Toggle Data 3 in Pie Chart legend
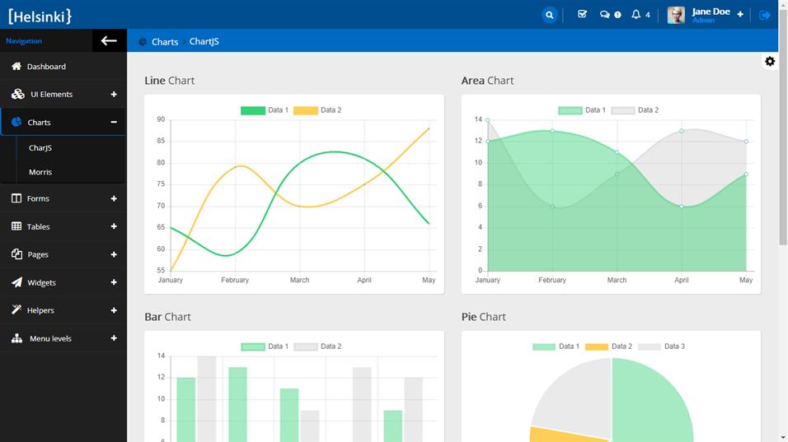788x442 pixels. 661,347
